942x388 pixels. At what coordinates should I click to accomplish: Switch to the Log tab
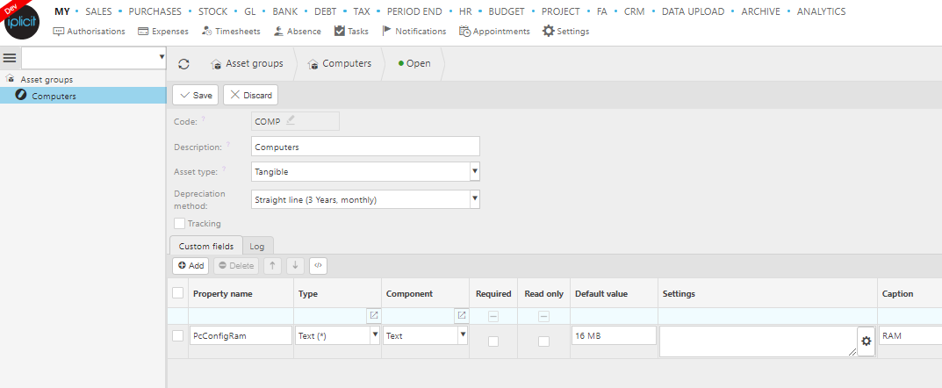click(257, 247)
